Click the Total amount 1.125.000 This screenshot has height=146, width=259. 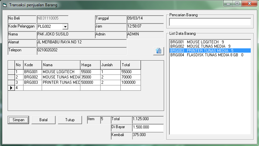[148, 120]
